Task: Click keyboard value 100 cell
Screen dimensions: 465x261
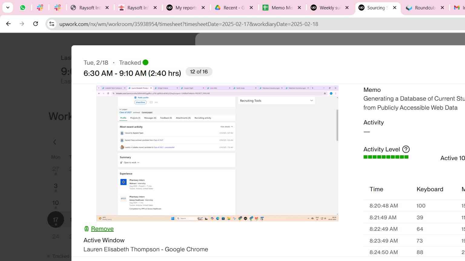Action: tap(421, 206)
